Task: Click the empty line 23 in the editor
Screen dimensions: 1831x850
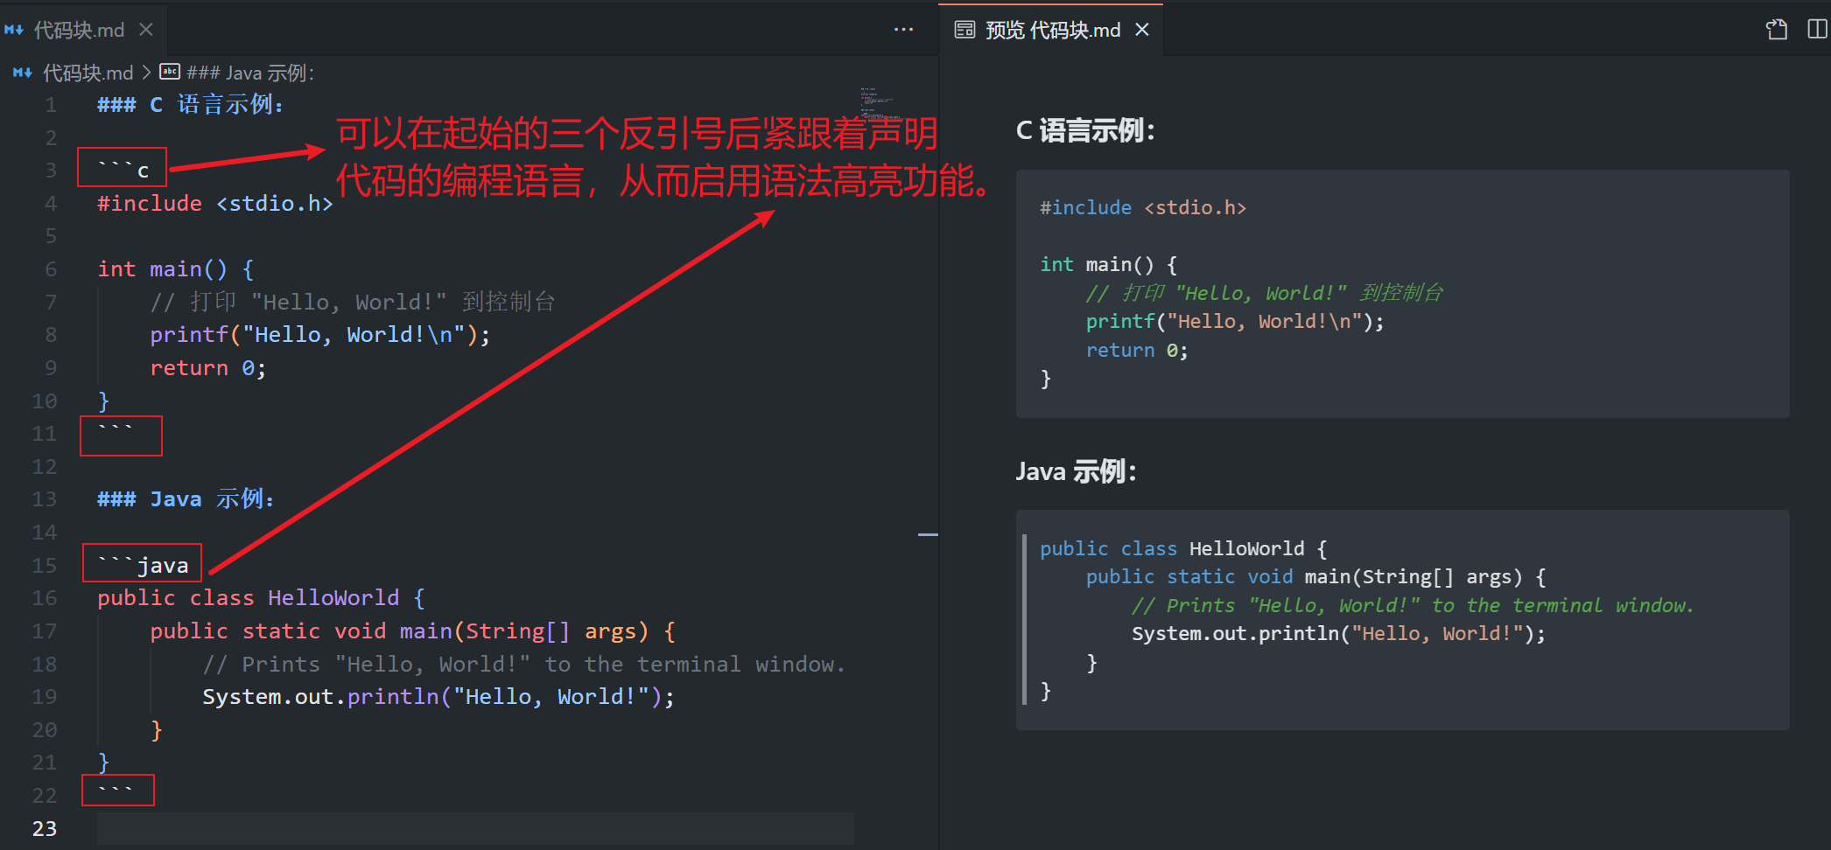Action: [475, 828]
